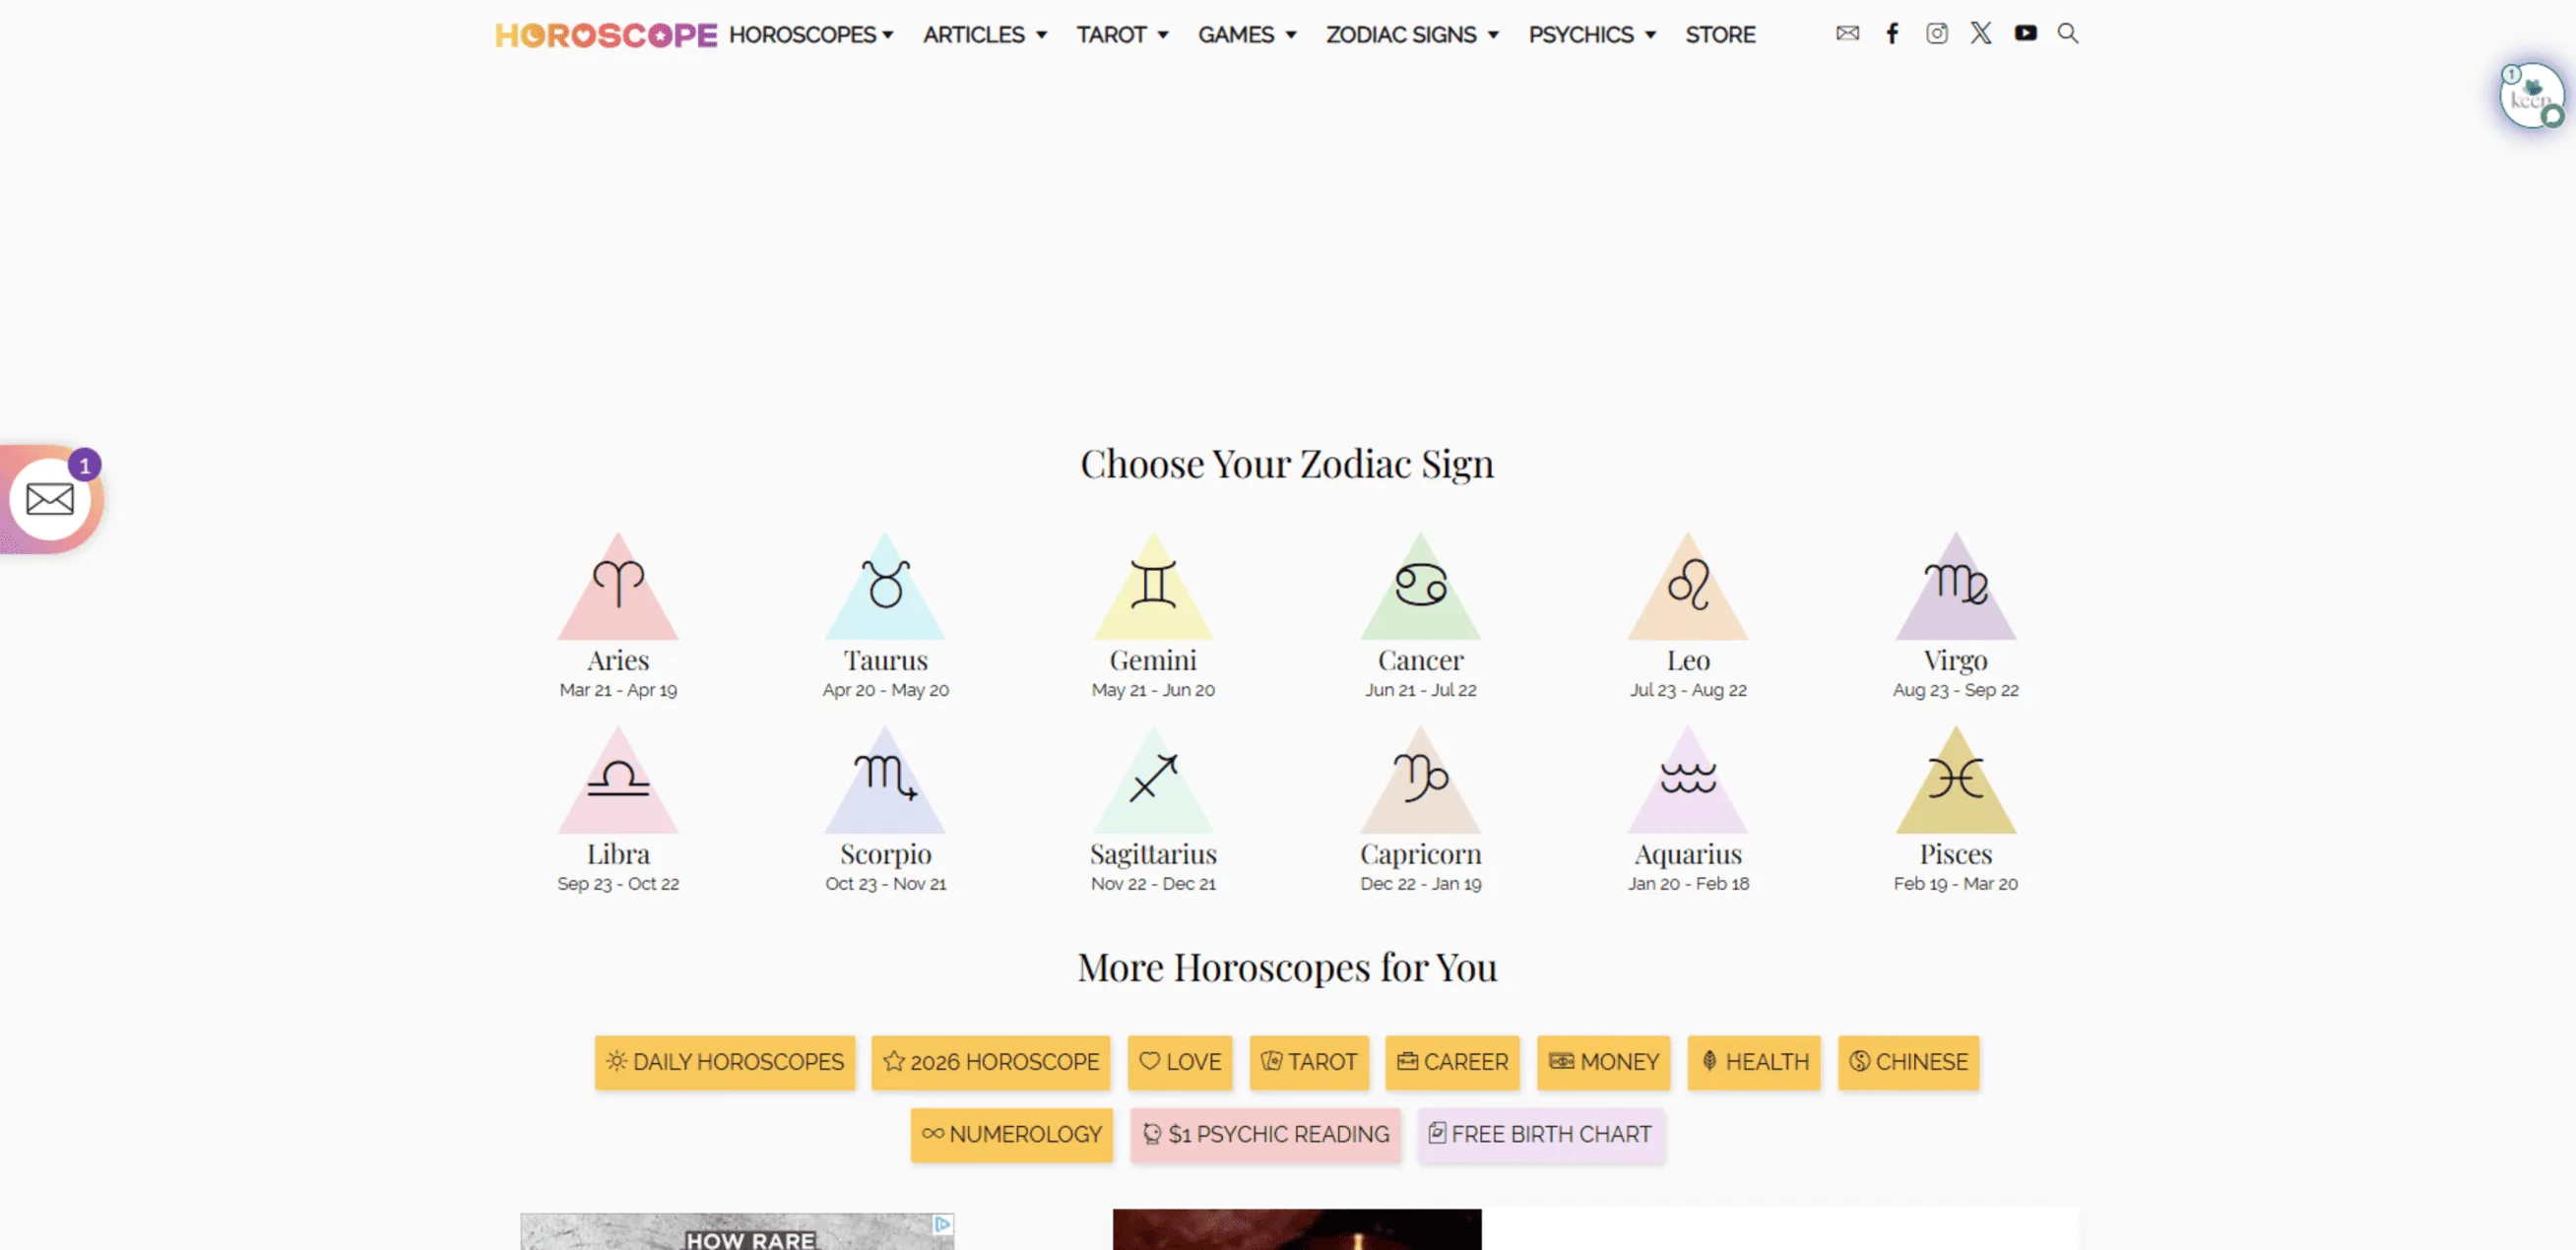Expand the Horoscopes menu dropdown
Image resolution: width=2576 pixels, height=1250 pixels.
point(811,35)
